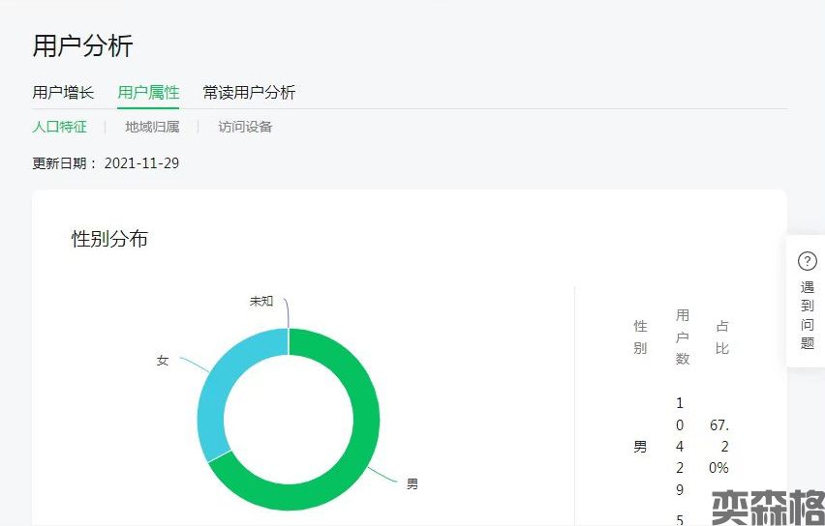Viewport: 825px width, 526px height.
Task: Select the 人口特征 sub-tab
Action: click(x=59, y=127)
